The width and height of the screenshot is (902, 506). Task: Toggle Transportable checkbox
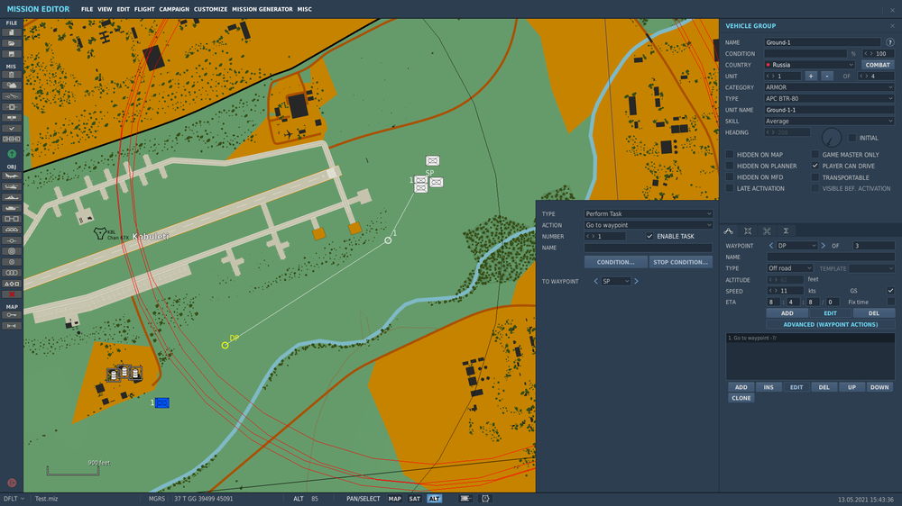815,176
